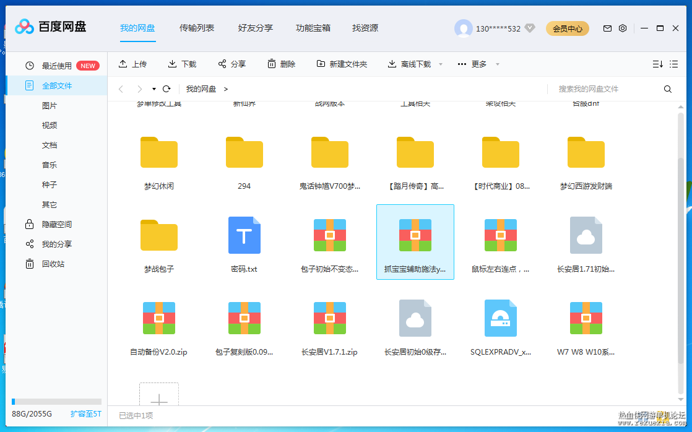Click the 分享 share toolbar button
The image size is (692, 432).
coord(231,64)
